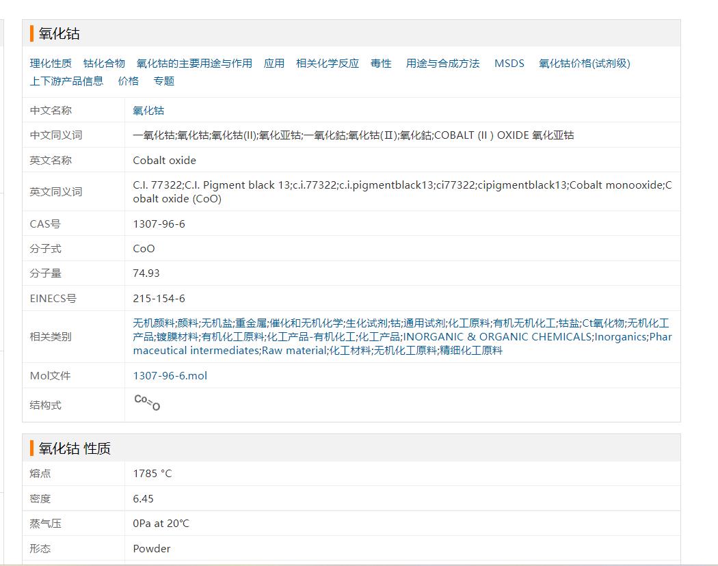Select the 重金属 category link

pos(251,323)
